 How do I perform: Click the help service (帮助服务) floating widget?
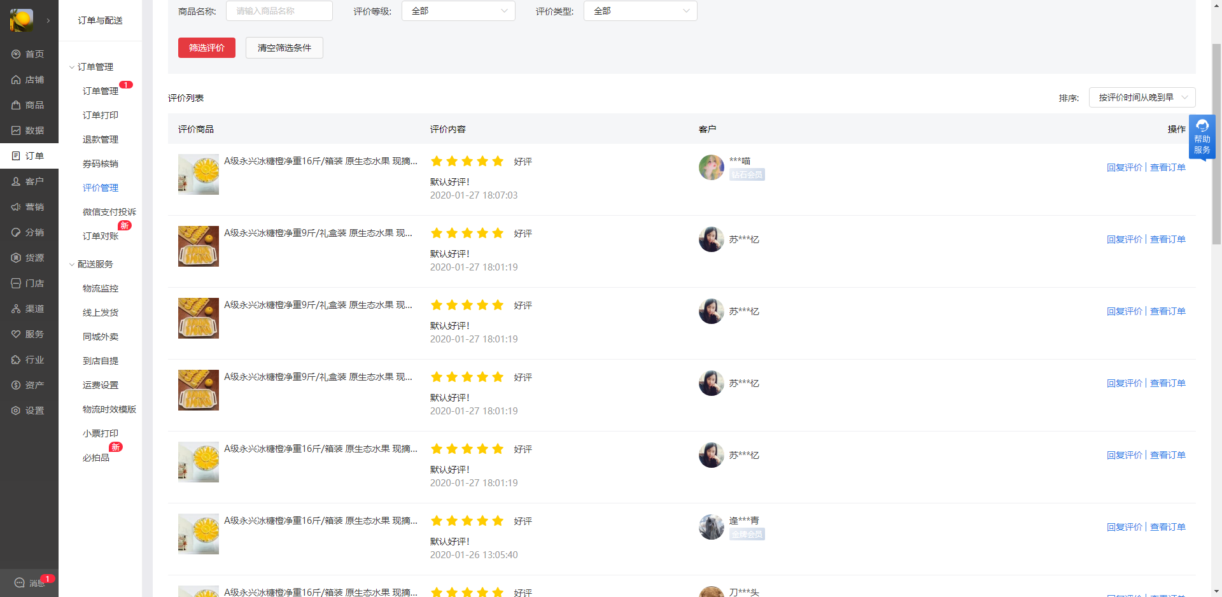[1202, 137]
